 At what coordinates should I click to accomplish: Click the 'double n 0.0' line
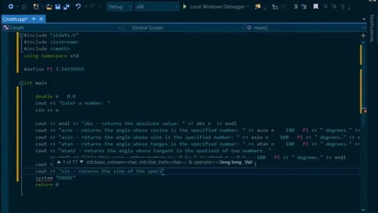[56, 96]
